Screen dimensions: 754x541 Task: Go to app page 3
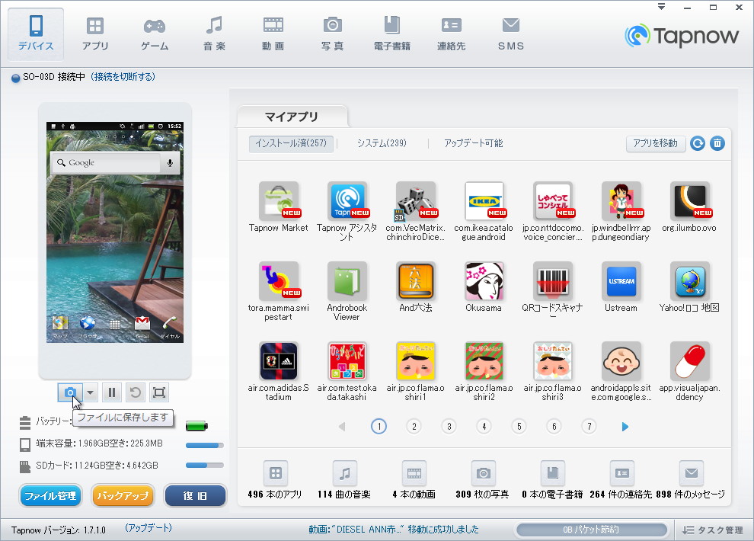coord(449,426)
